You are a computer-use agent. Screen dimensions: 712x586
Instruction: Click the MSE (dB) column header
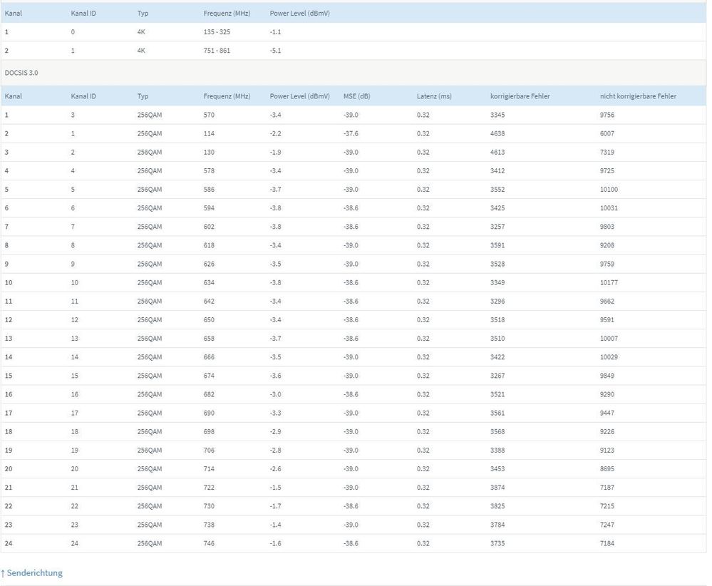356,96
